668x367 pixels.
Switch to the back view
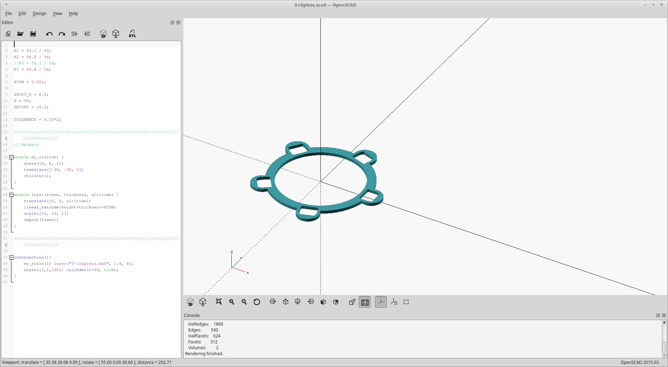coord(336,302)
